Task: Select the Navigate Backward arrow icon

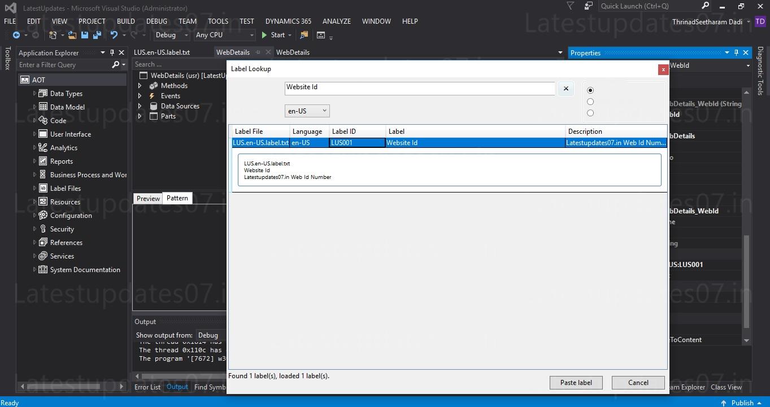Action: point(17,34)
